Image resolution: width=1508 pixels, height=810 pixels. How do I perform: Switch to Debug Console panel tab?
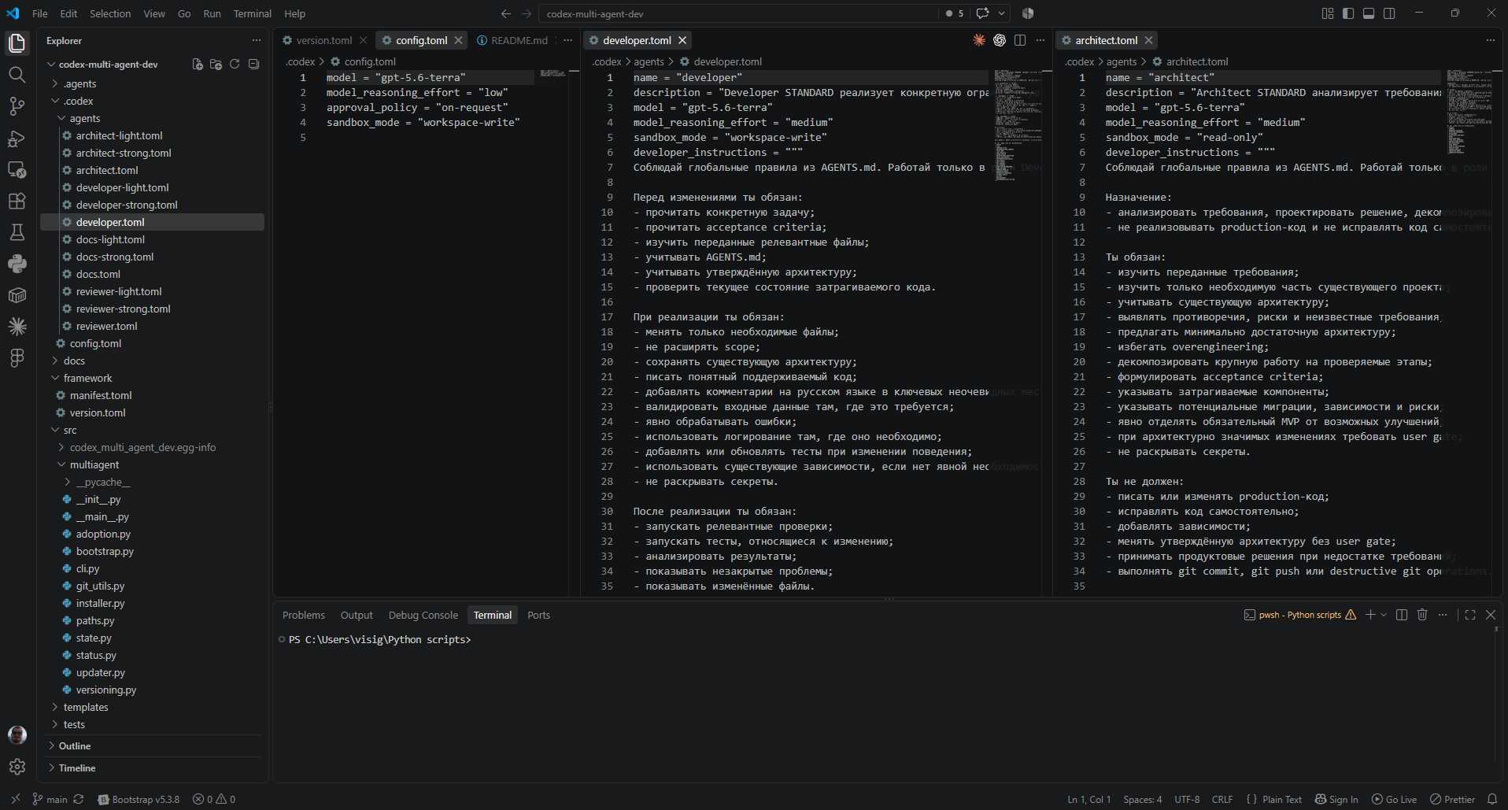coord(423,615)
